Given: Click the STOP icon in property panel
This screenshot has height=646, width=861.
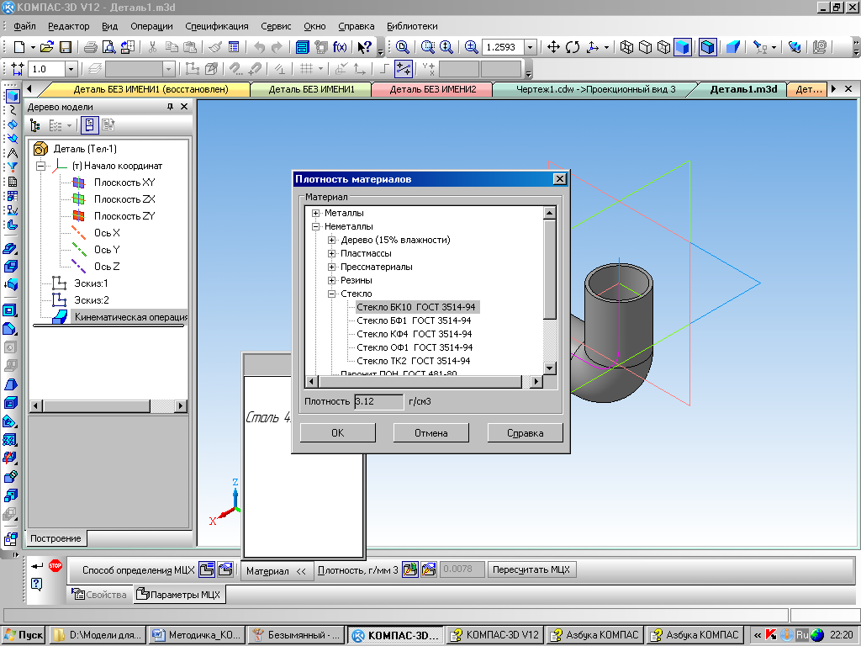Looking at the screenshot, I should [55, 565].
